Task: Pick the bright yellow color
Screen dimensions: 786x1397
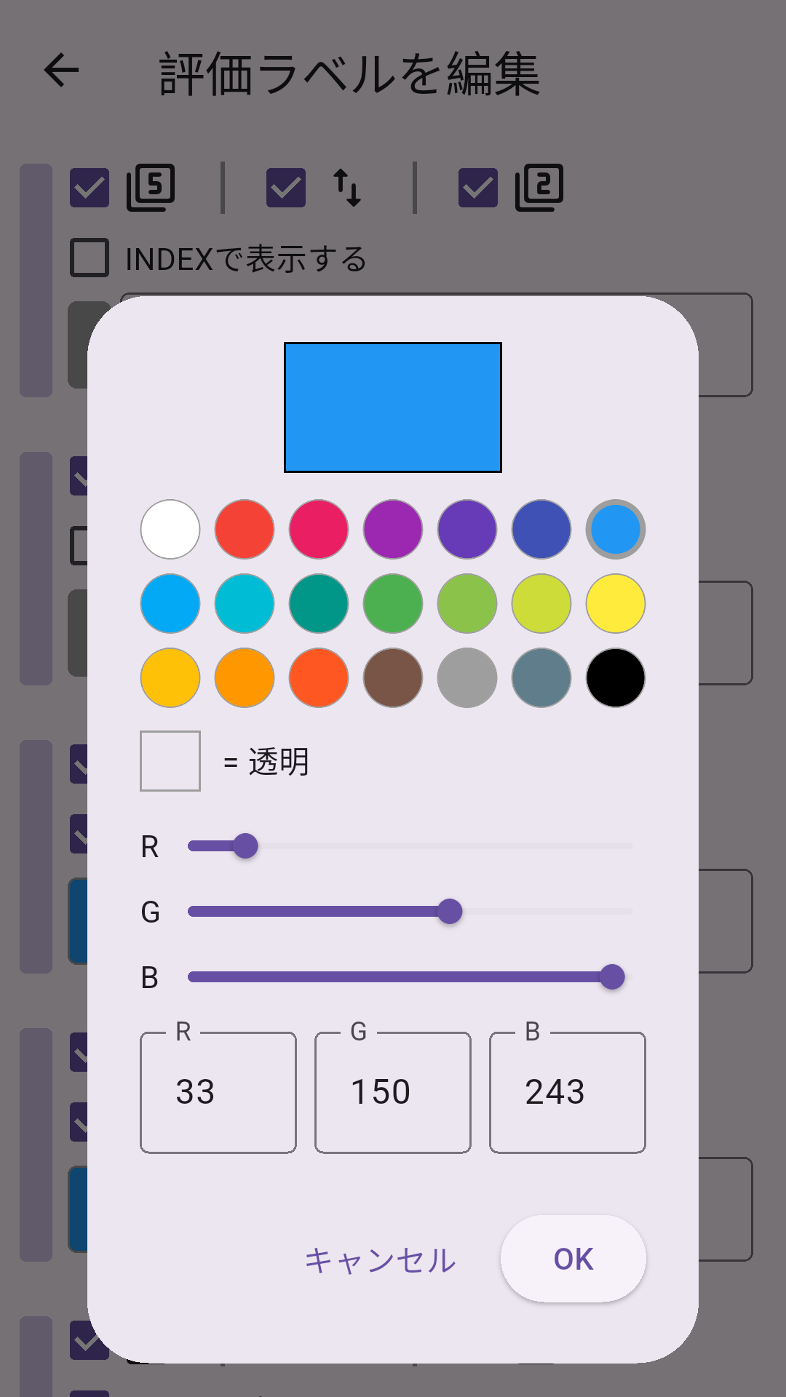Action: click(x=614, y=604)
